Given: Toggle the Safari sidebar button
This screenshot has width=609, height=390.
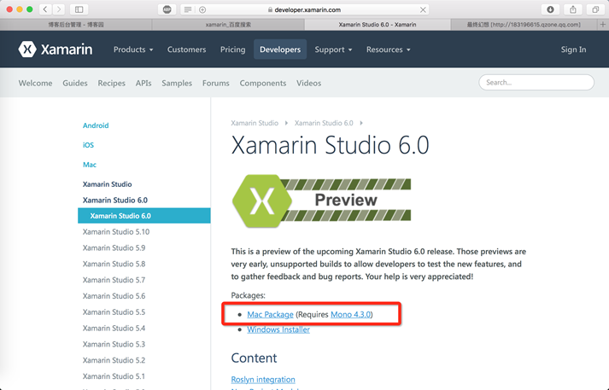Looking at the screenshot, I should pos(79,9).
